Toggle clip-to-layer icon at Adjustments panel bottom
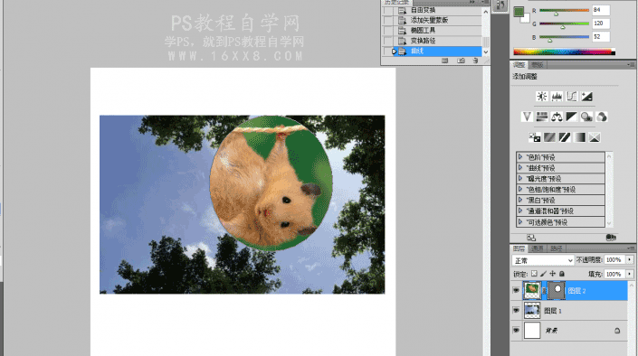This screenshot has height=356, width=638. click(611, 238)
